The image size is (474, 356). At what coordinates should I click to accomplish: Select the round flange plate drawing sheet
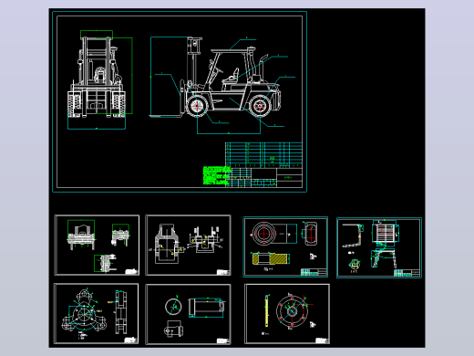[287, 314]
